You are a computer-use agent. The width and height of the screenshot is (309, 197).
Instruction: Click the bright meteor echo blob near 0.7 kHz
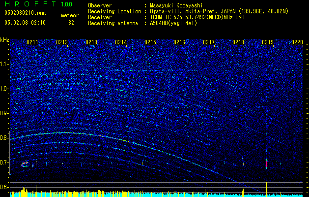25,164
